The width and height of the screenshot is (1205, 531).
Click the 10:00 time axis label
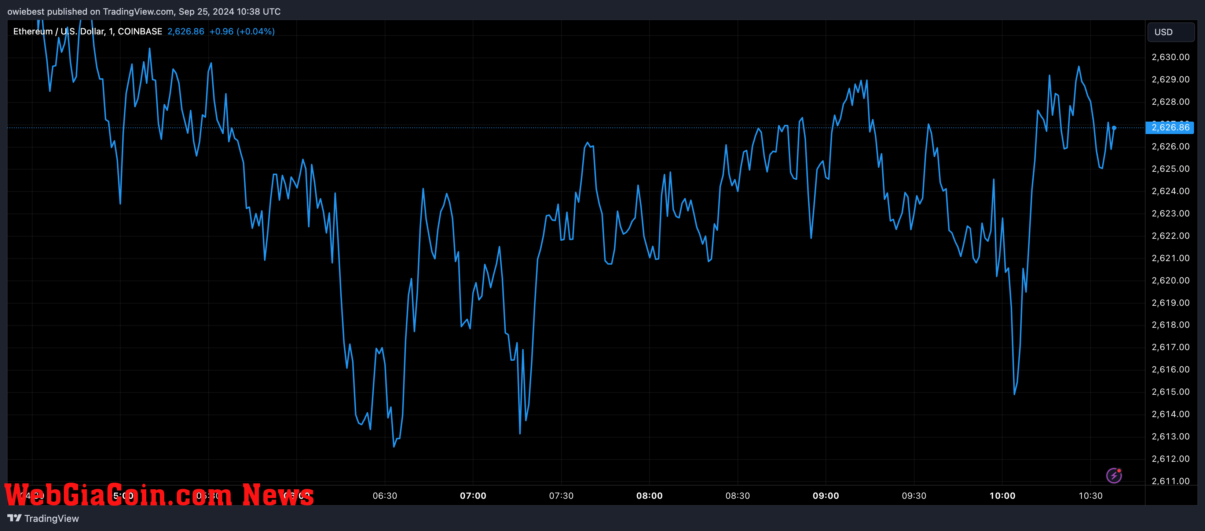(x=1003, y=495)
